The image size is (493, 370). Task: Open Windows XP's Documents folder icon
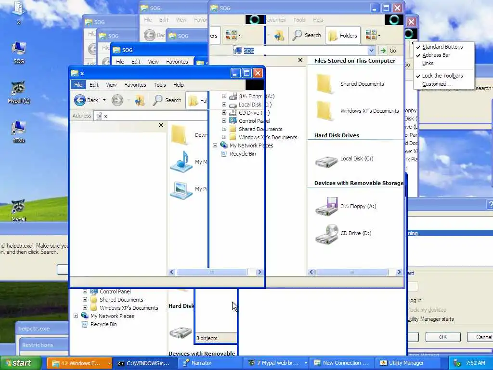324,111
